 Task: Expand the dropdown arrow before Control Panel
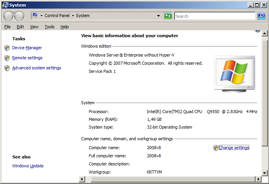pos(41,15)
